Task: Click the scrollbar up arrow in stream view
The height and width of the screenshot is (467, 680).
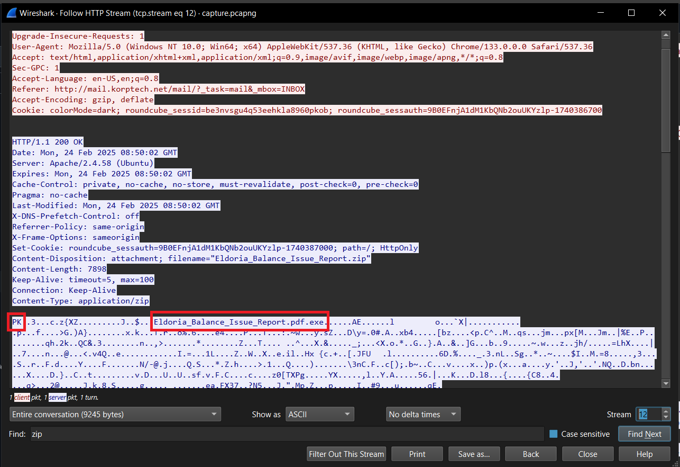Action: (666, 35)
